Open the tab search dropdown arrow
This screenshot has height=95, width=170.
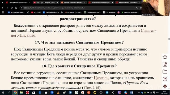tap(2, 2)
